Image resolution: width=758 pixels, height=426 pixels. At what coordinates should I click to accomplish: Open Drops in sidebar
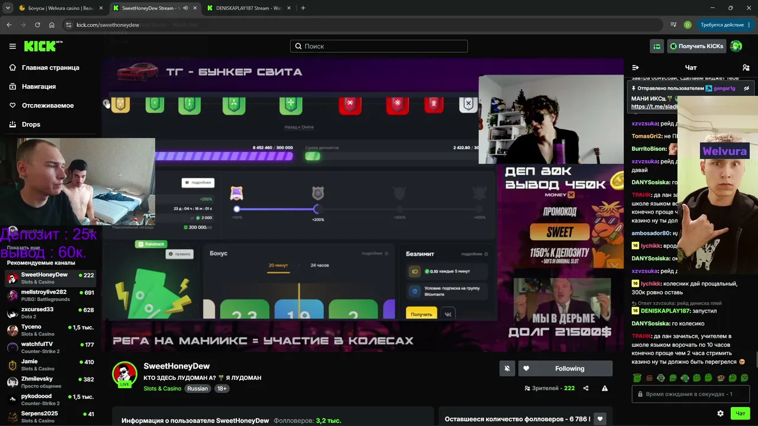click(x=31, y=124)
